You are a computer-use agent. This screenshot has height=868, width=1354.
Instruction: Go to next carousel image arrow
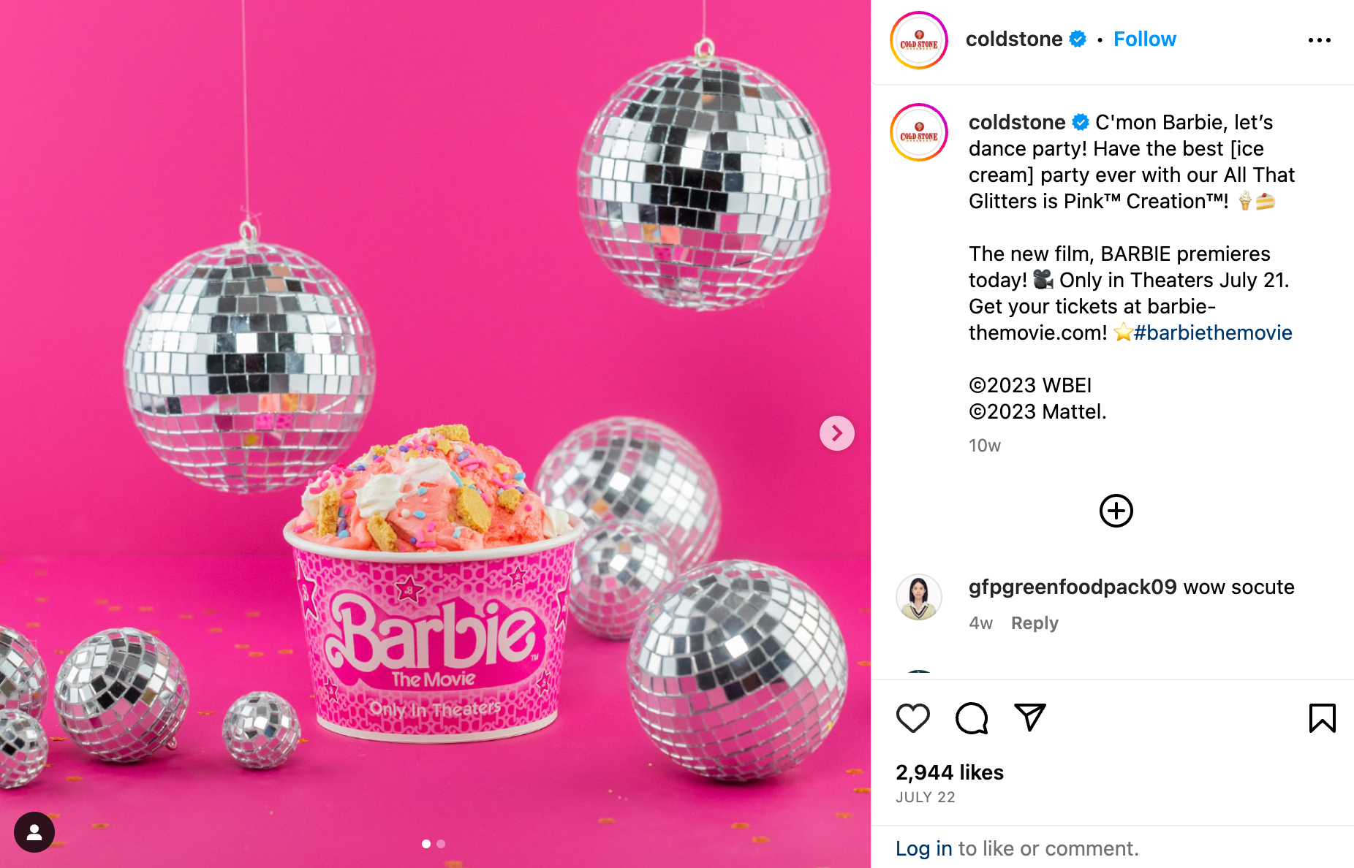[x=837, y=433]
